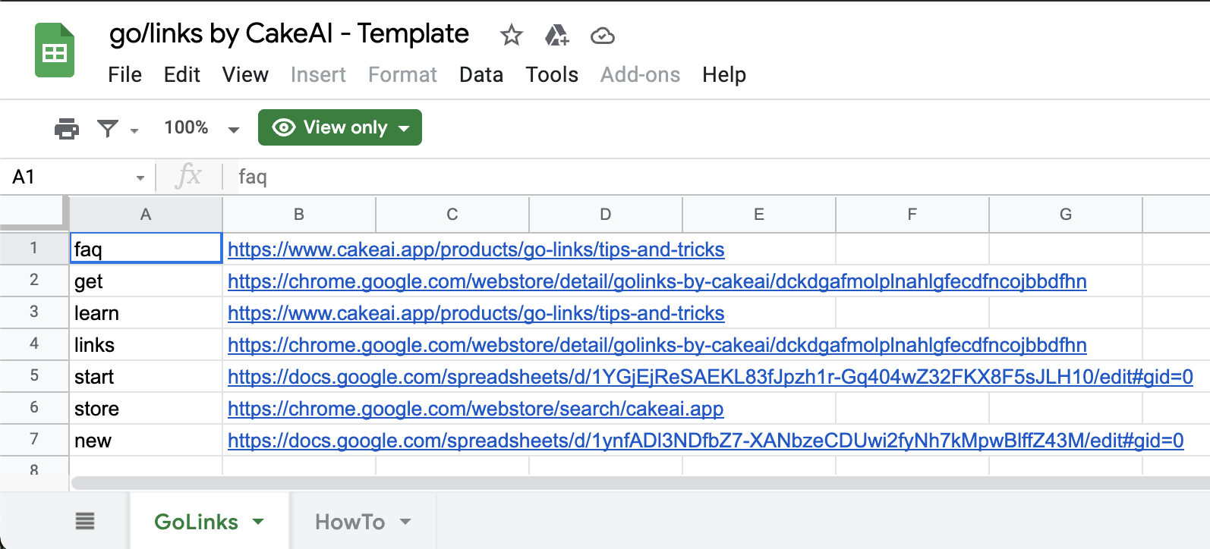The width and height of the screenshot is (1210, 549).
Task: Select row 4 header
Action: point(34,344)
